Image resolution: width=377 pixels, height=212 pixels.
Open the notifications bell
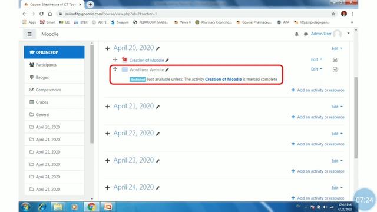pos(297,34)
